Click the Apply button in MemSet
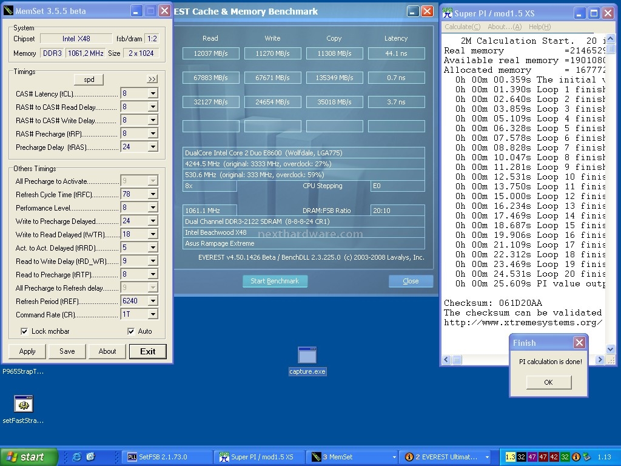Viewport: 621px width, 466px height. click(x=27, y=351)
